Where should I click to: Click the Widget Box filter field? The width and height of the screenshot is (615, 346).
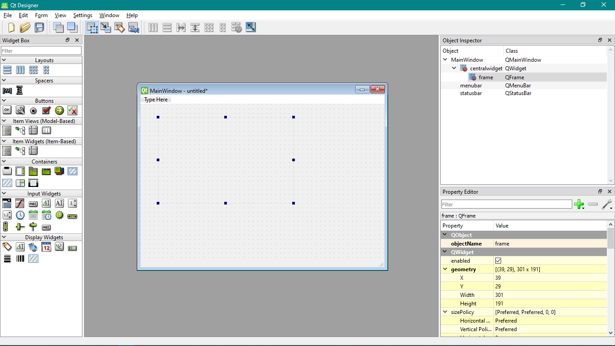pos(41,51)
